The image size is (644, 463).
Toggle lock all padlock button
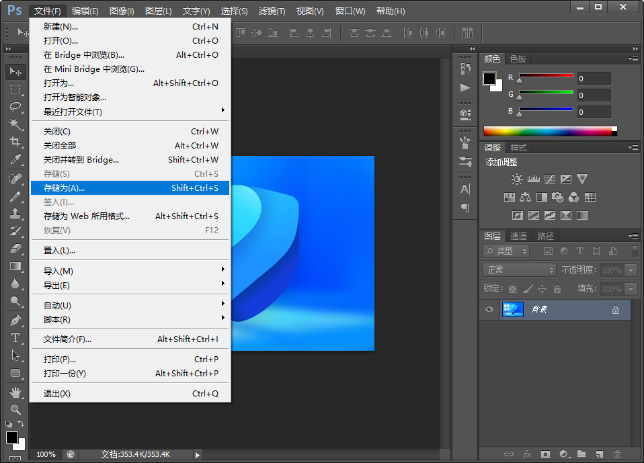point(557,289)
